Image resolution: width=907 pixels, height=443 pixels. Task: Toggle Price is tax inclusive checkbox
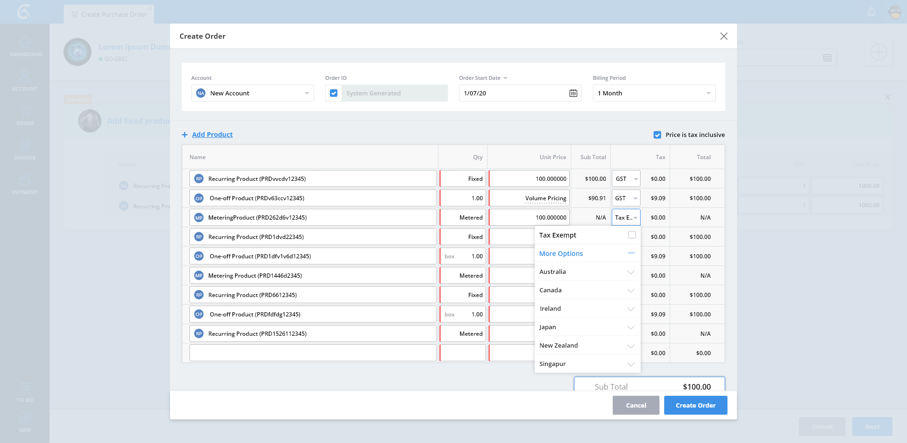657,135
